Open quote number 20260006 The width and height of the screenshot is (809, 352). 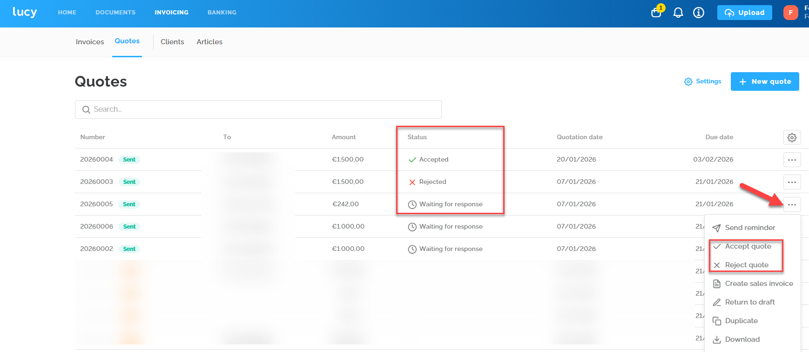point(96,227)
